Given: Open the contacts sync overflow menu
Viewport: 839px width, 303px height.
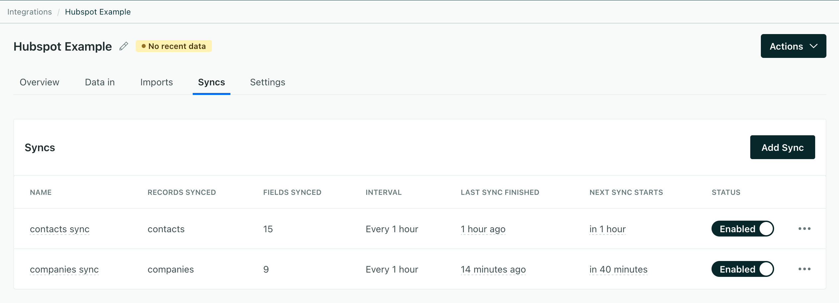Looking at the screenshot, I should pos(805,229).
